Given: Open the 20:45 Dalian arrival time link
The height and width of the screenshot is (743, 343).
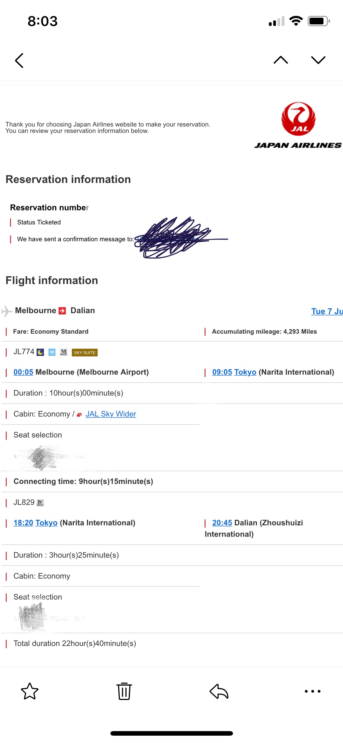Looking at the screenshot, I should [x=222, y=523].
